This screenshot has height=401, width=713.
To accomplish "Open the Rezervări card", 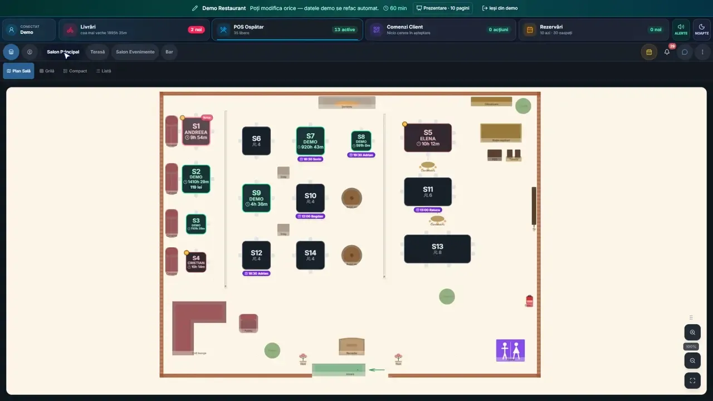I will pyautogui.click(x=594, y=30).
